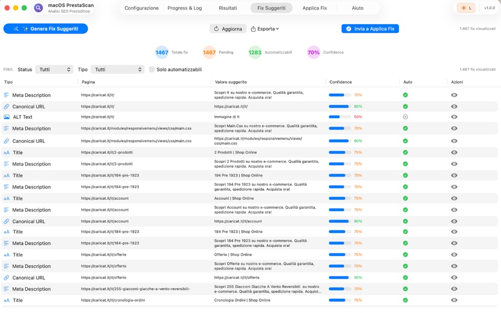Enable the Solo automatizzabili checkbox

coord(152,69)
